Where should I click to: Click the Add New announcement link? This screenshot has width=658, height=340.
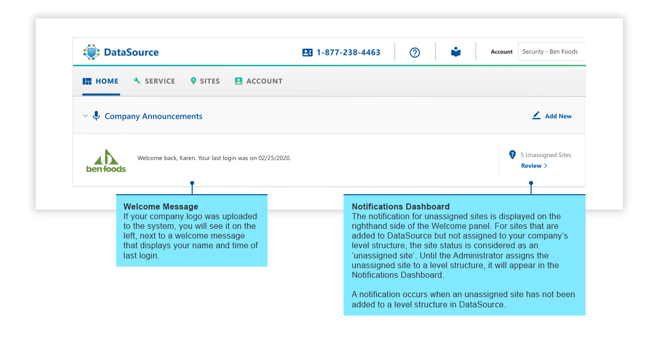click(558, 116)
